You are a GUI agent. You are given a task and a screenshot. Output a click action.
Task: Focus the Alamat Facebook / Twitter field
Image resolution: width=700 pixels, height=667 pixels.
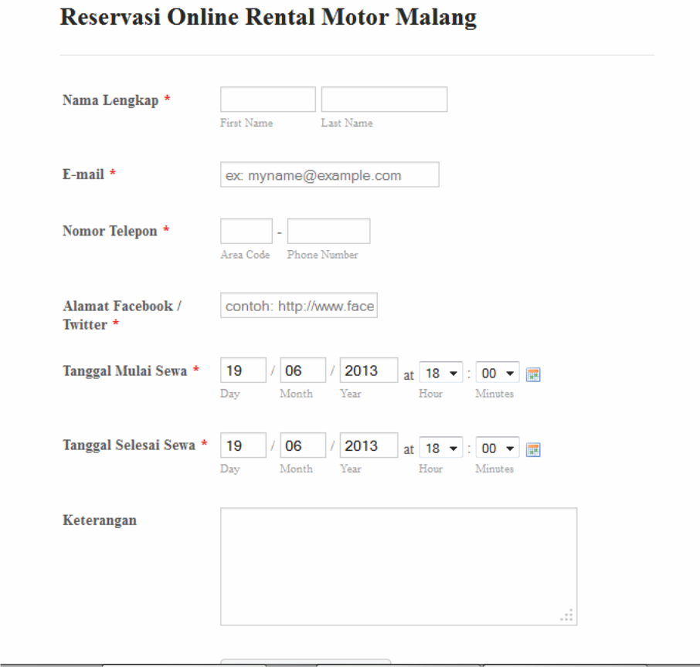point(299,305)
